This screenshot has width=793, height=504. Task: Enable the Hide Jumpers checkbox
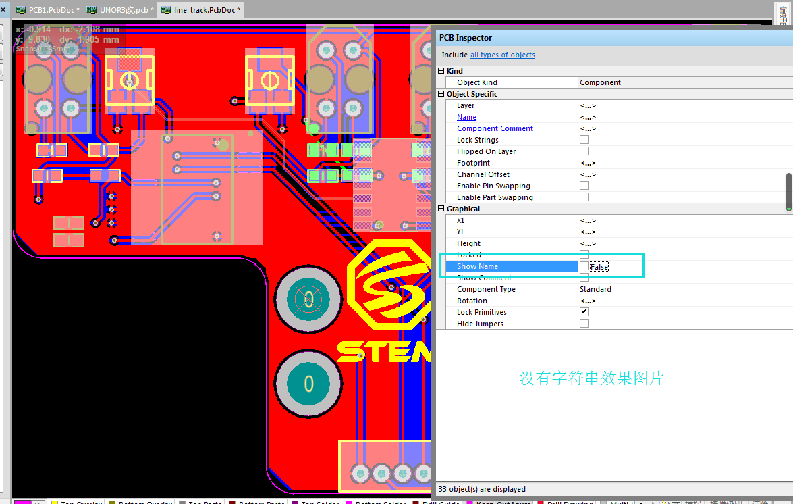coord(584,324)
